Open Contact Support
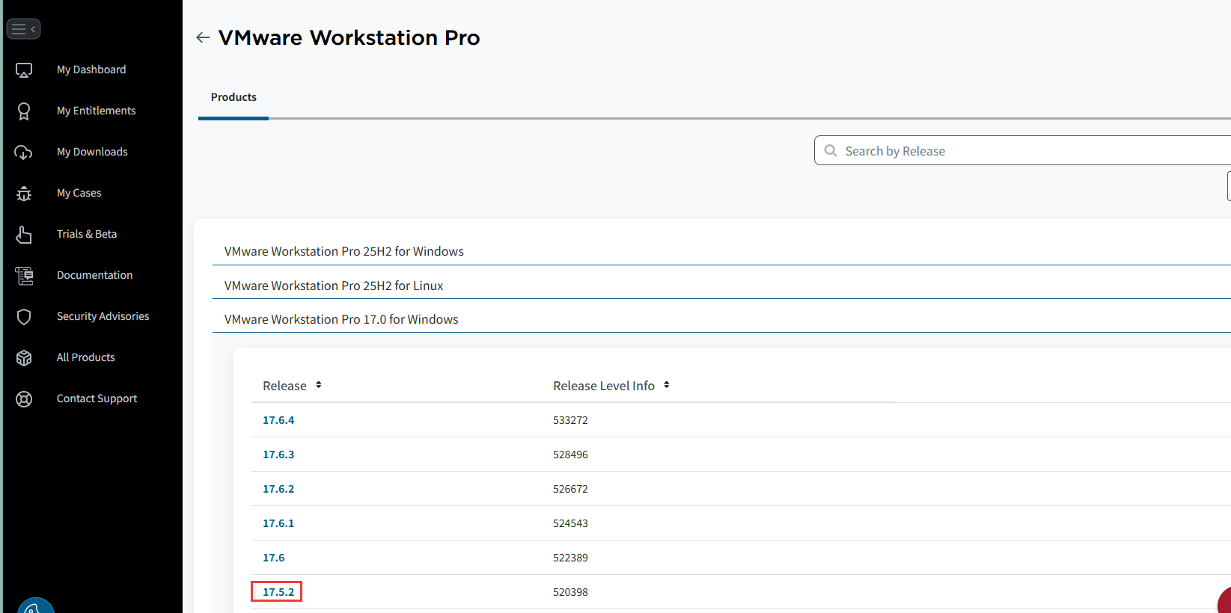Screen dimensions: 1231x613 point(97,398)
